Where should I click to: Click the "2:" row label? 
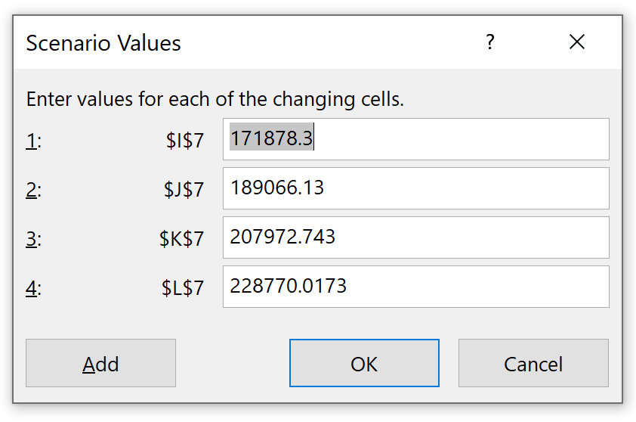[34, 189]
